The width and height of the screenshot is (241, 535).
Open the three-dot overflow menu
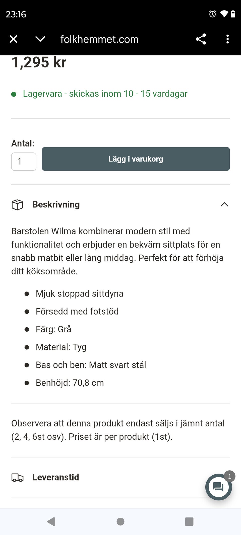227,39
